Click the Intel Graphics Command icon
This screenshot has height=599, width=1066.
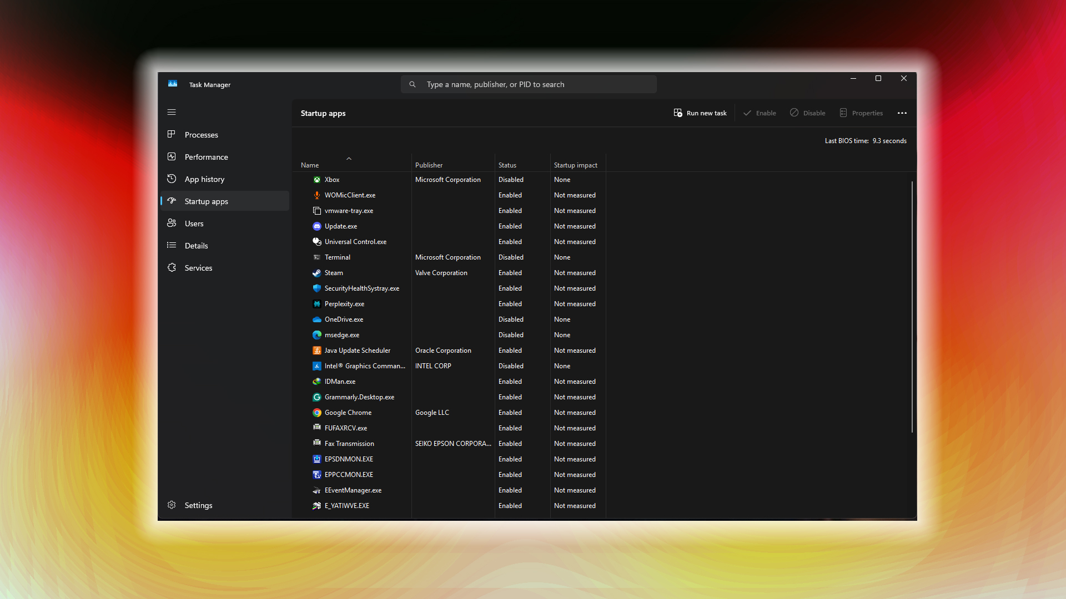pos(316,366)
